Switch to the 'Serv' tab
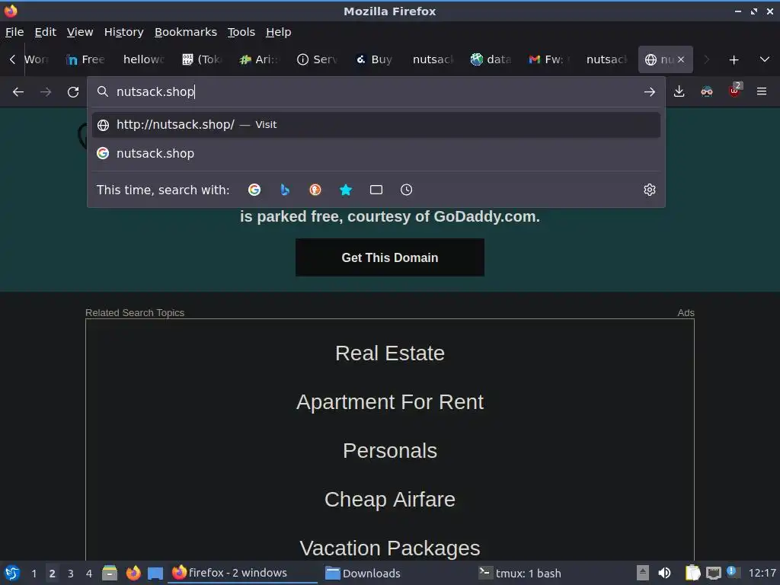Screen dimensions: 780x585 (317, 59)
